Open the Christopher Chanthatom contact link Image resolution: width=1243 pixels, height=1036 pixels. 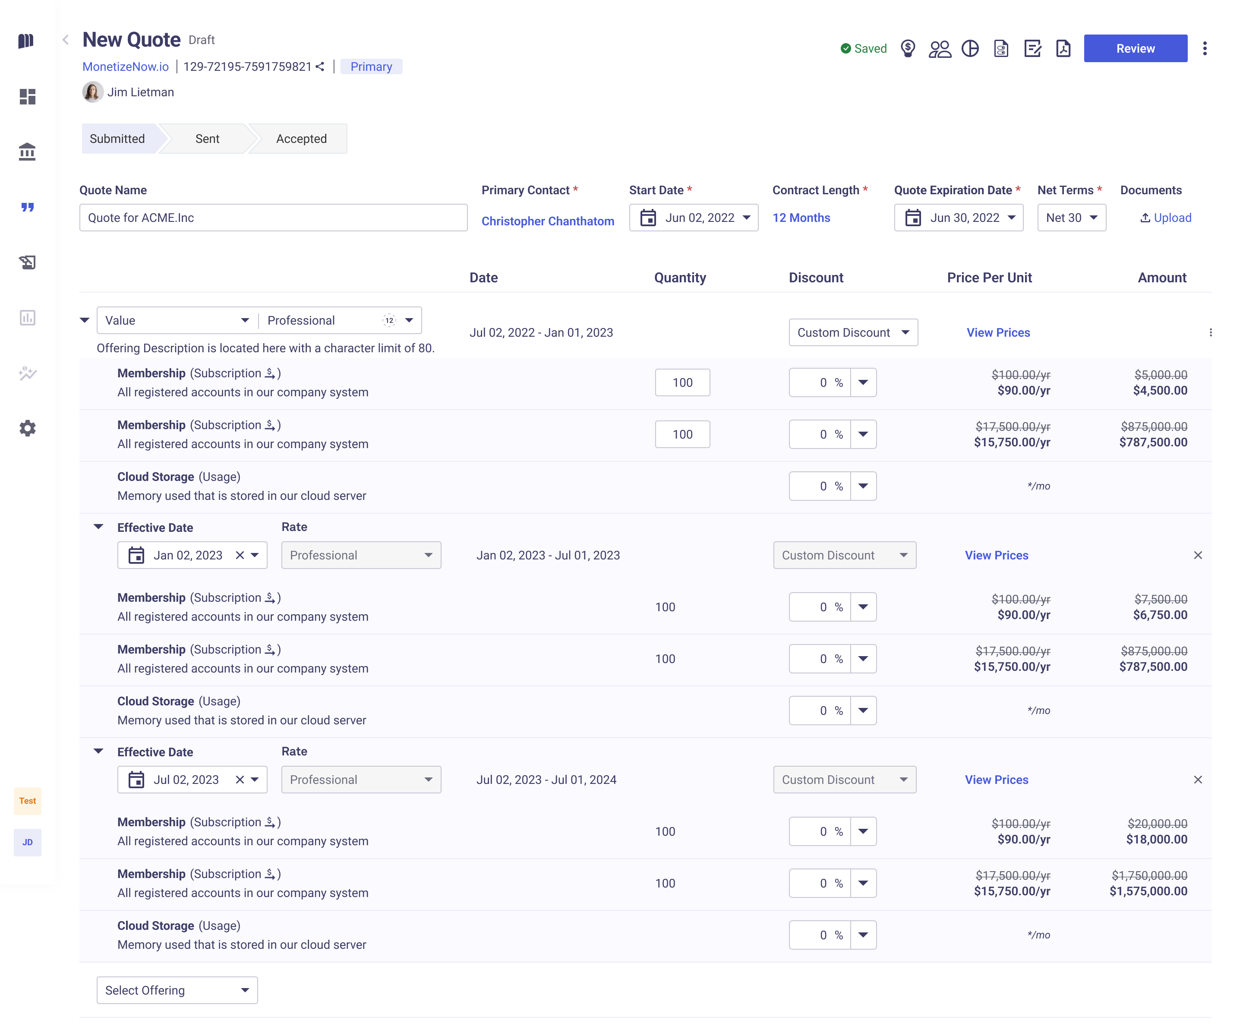pos(548,221)
